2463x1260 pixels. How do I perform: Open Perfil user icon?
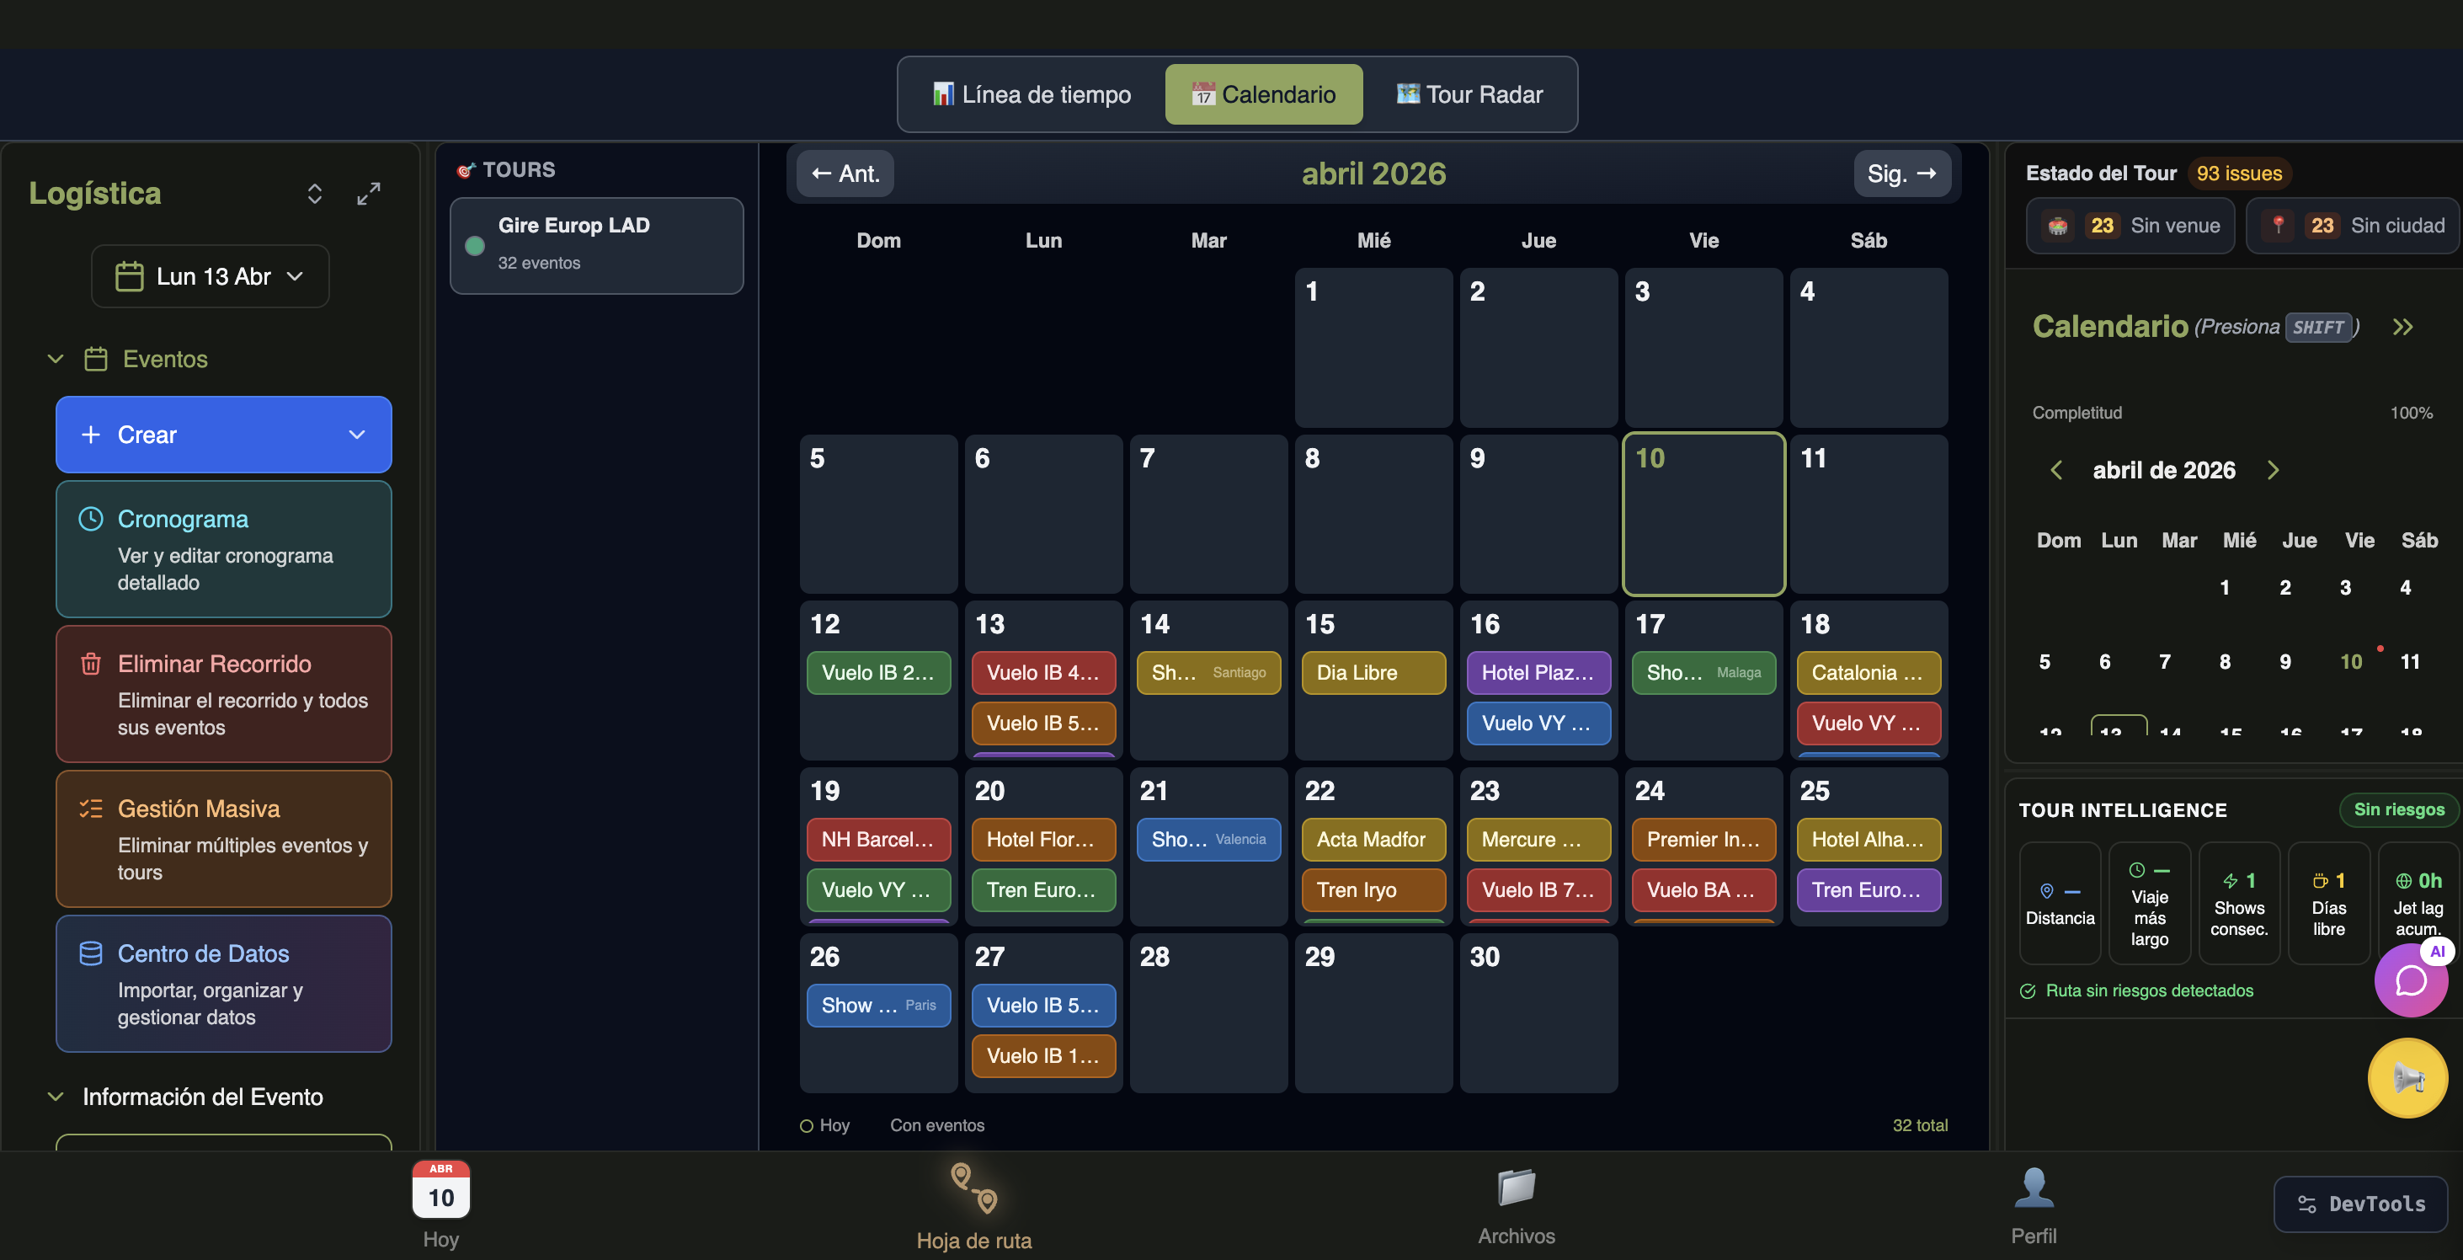point(2034,1188)
